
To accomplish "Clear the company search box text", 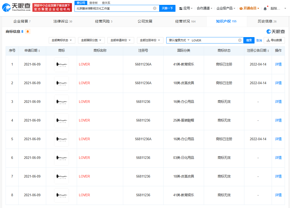I will click(x=155, y=8).
